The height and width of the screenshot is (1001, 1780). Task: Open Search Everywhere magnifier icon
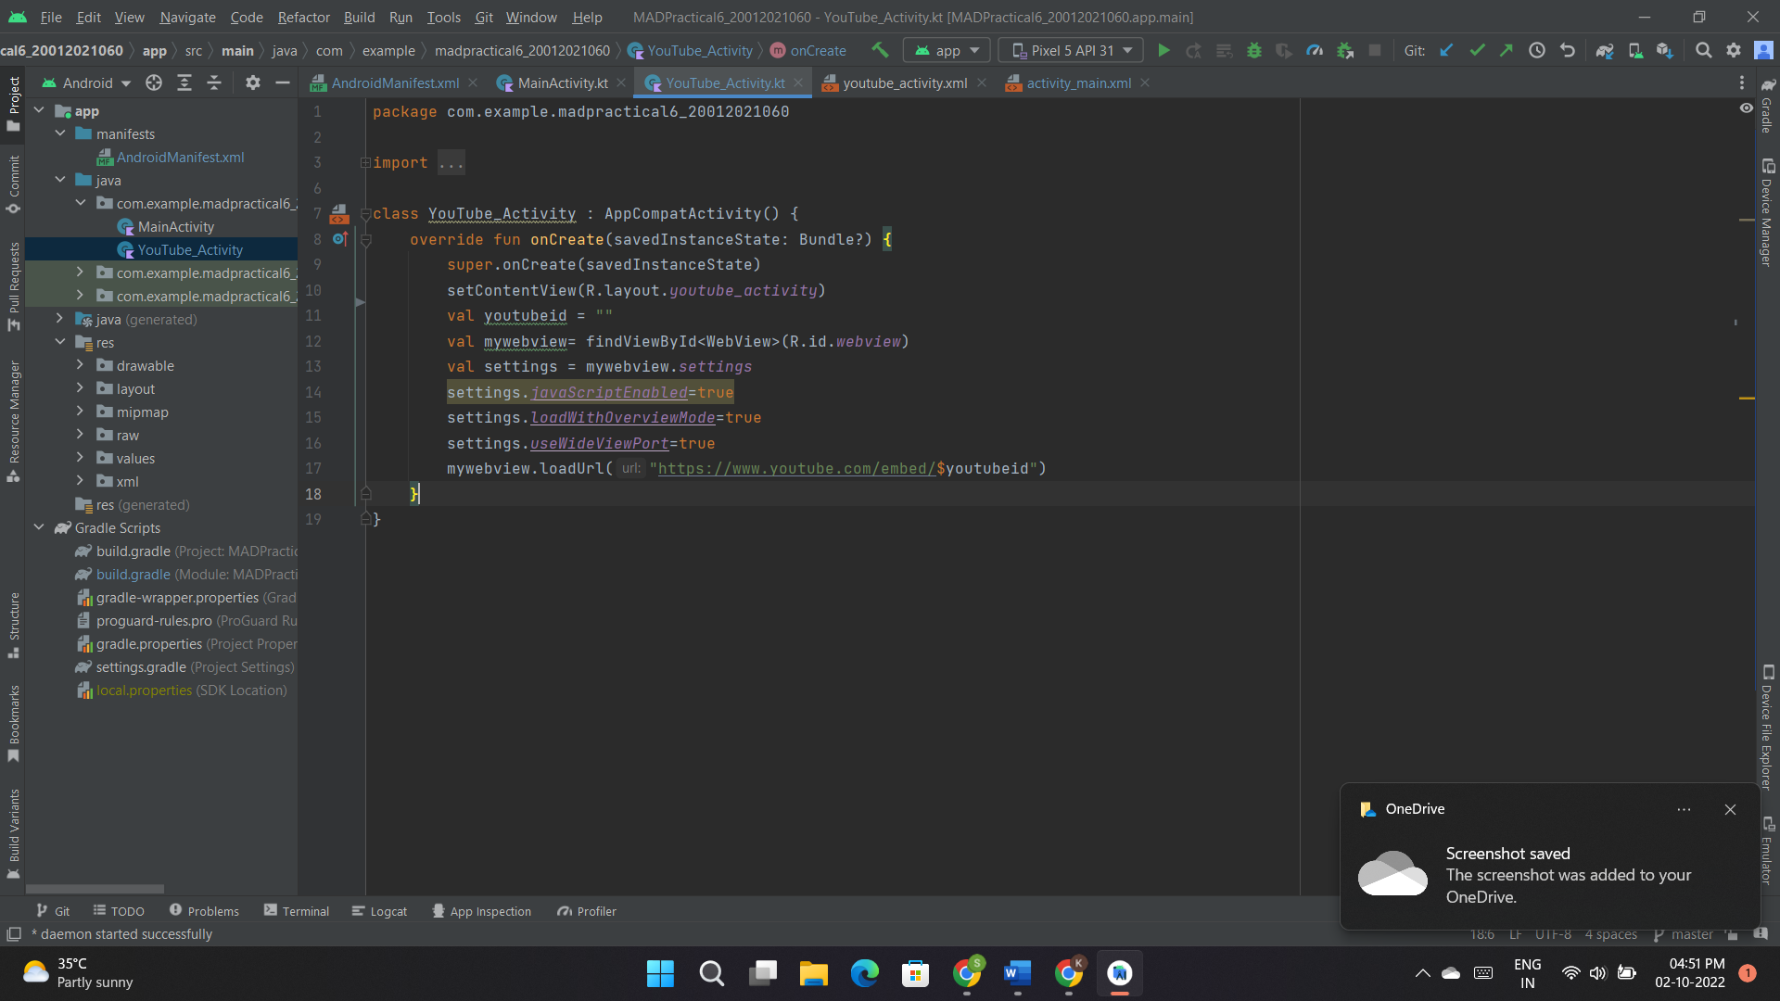pyautogui.click(x=1704, y=50)
